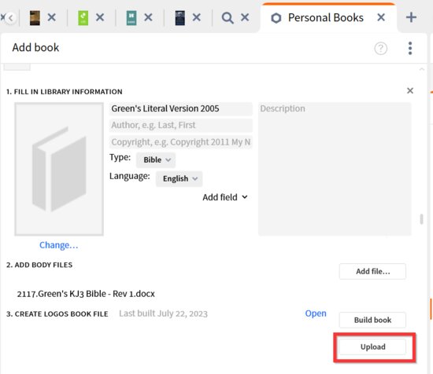433x374 pixels.
Task: Click the Author input field
Action: click(180, 126)
